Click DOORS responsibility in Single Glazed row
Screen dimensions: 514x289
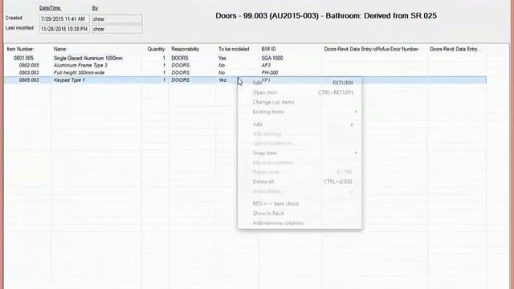click(x=180, y=59)
